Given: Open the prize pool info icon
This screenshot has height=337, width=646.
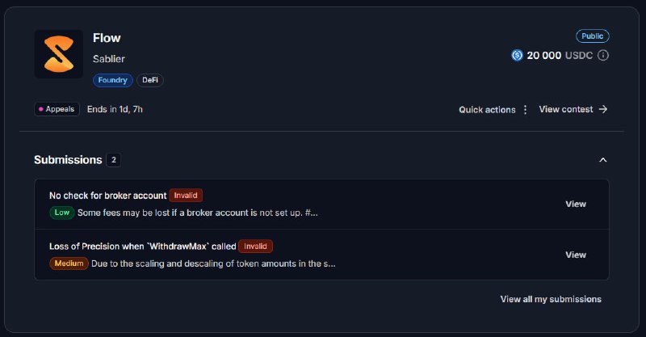Looking at the screenshot, I should [603, 55].
